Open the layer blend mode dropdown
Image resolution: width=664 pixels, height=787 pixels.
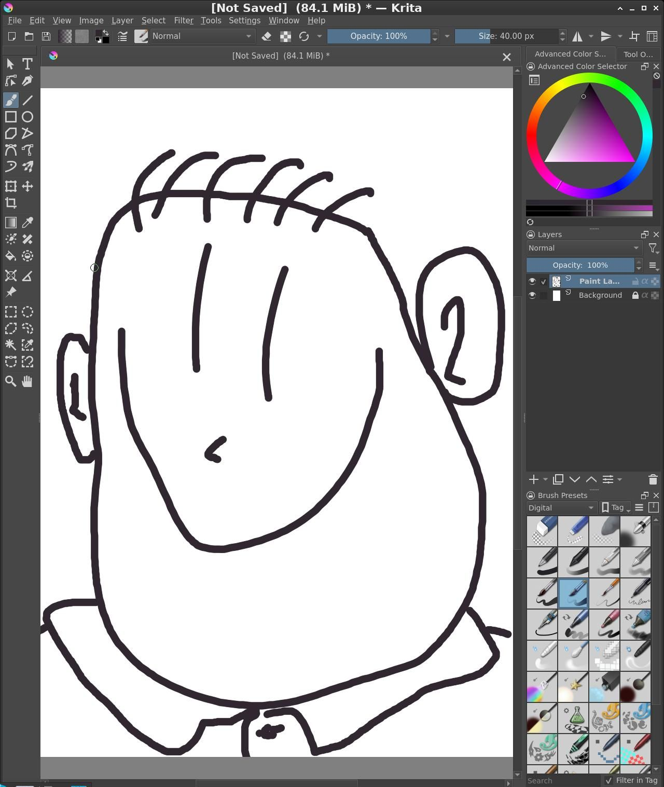point(584,248)
